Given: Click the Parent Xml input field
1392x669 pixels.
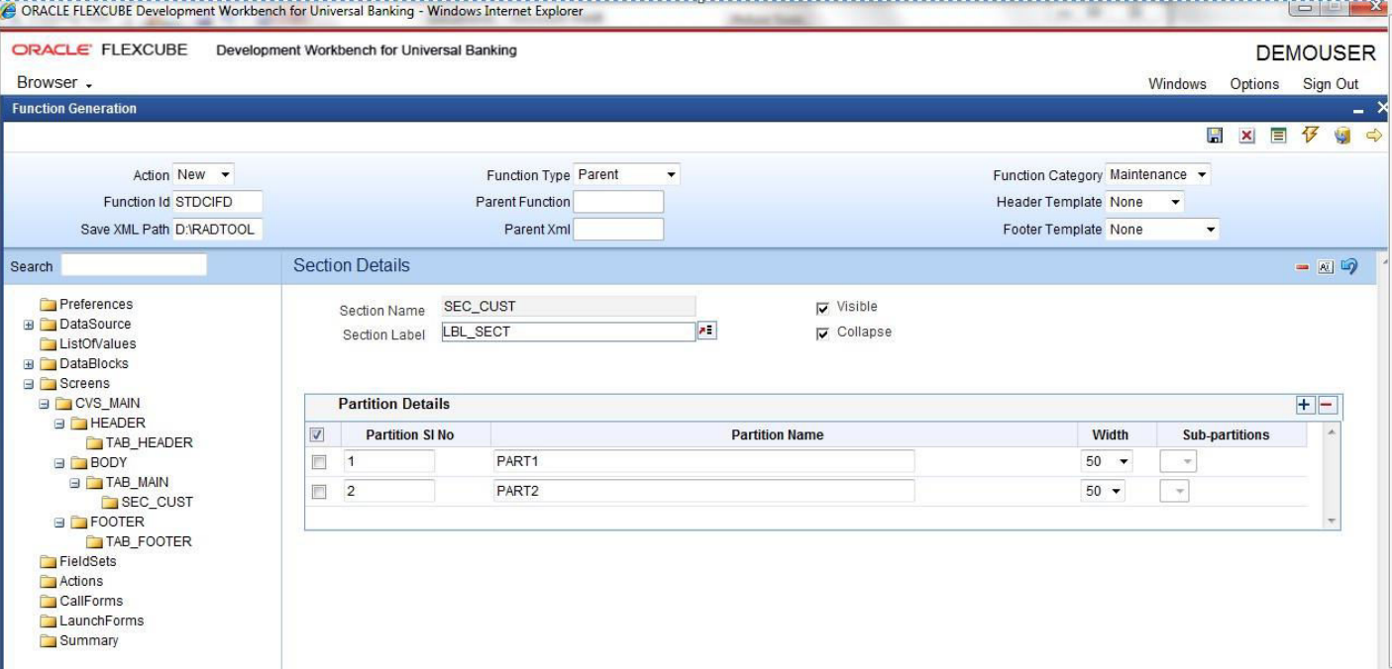Looking at the screenshot, I should [x=618, y=230].
